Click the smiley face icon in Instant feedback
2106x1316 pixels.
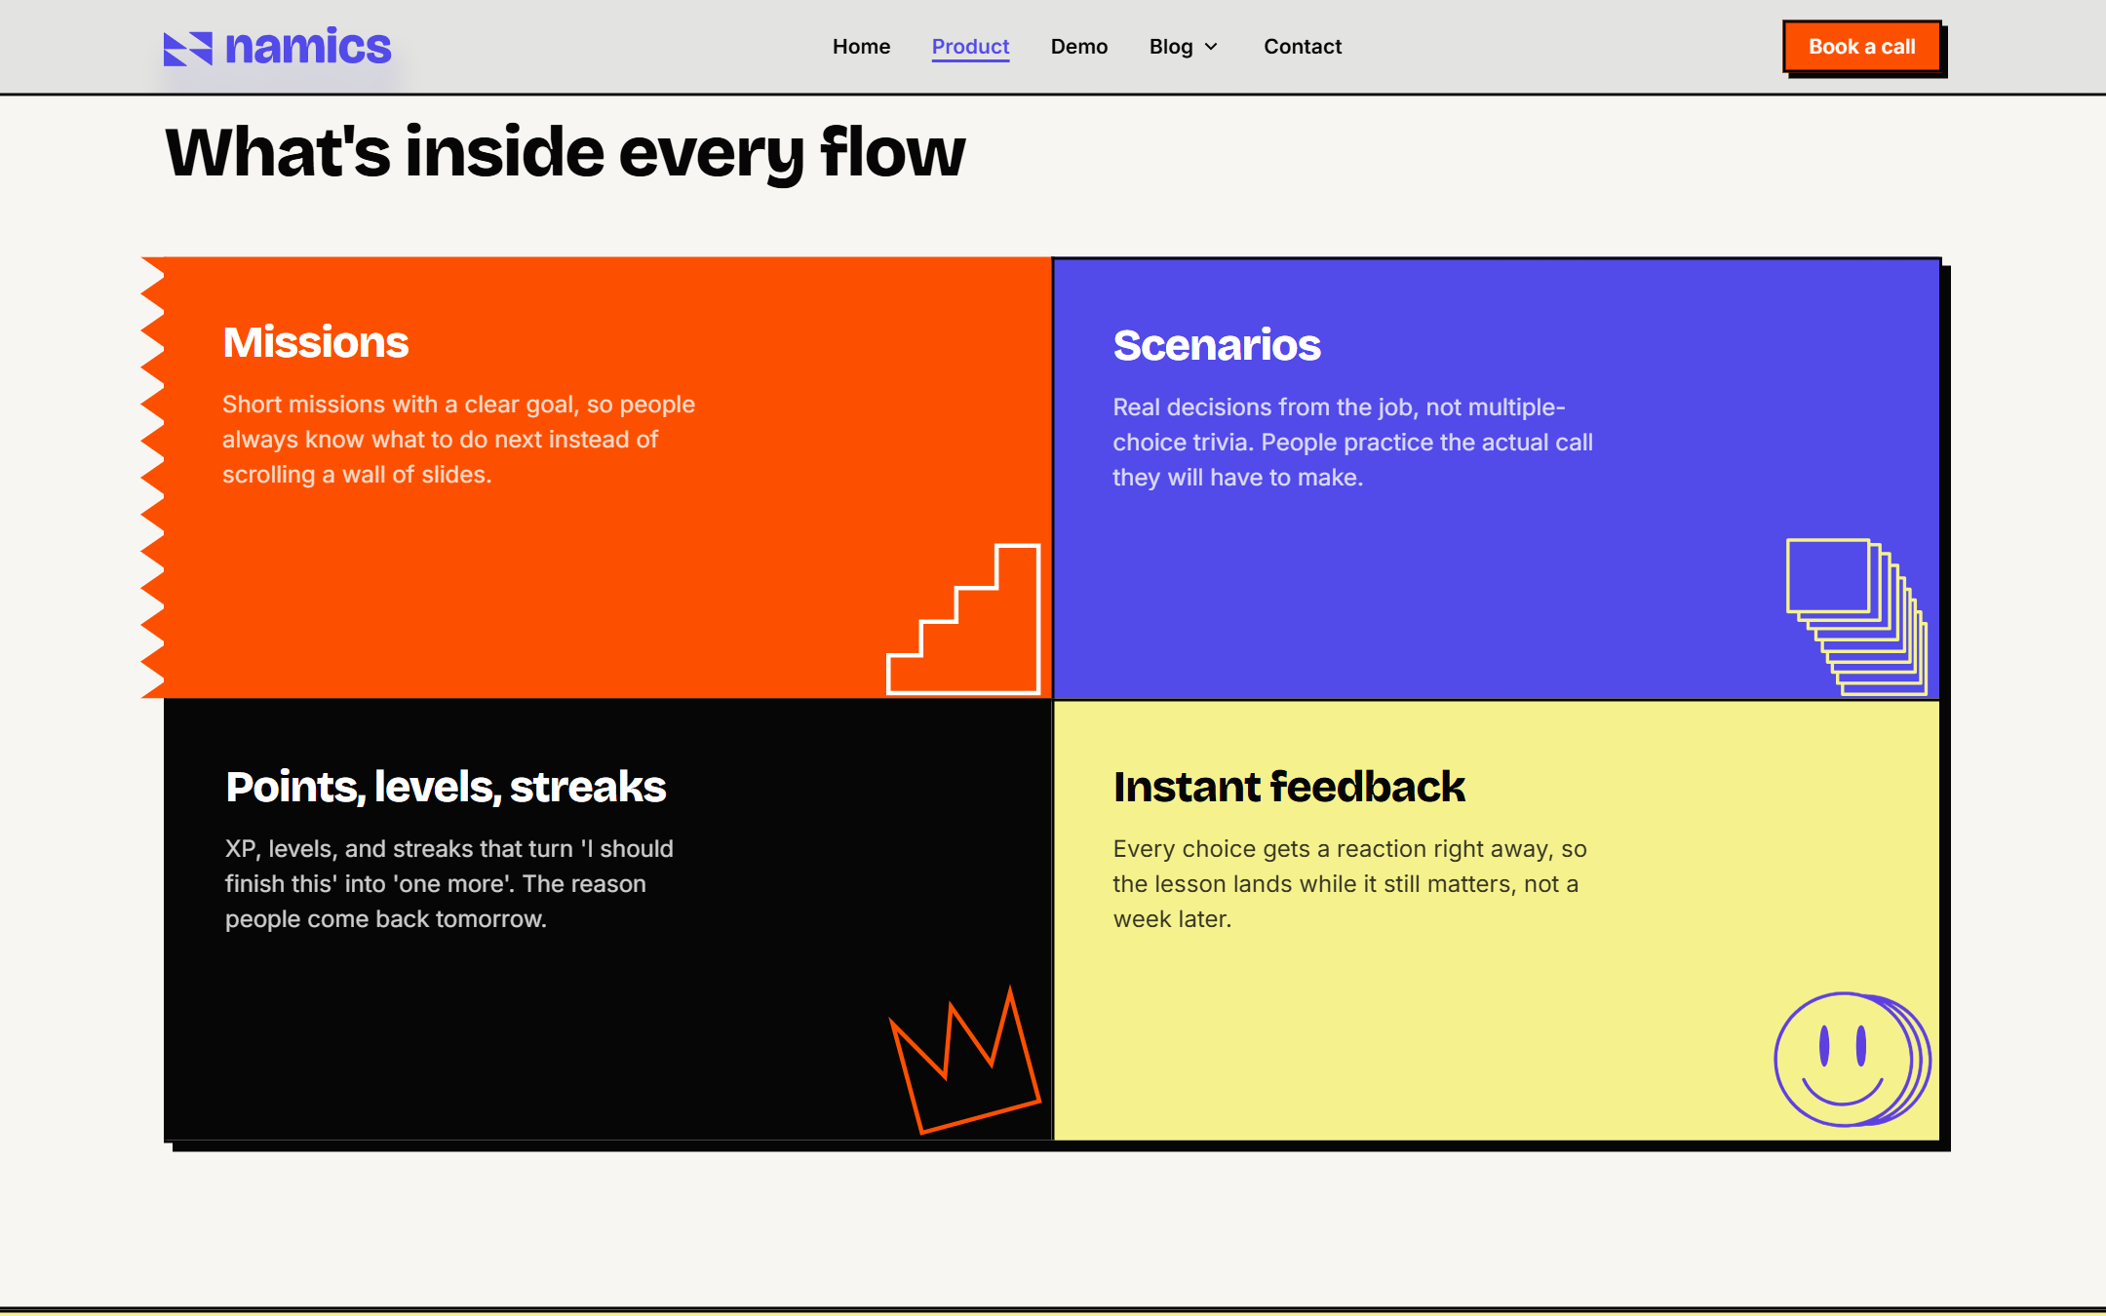click(1852, 1060)
